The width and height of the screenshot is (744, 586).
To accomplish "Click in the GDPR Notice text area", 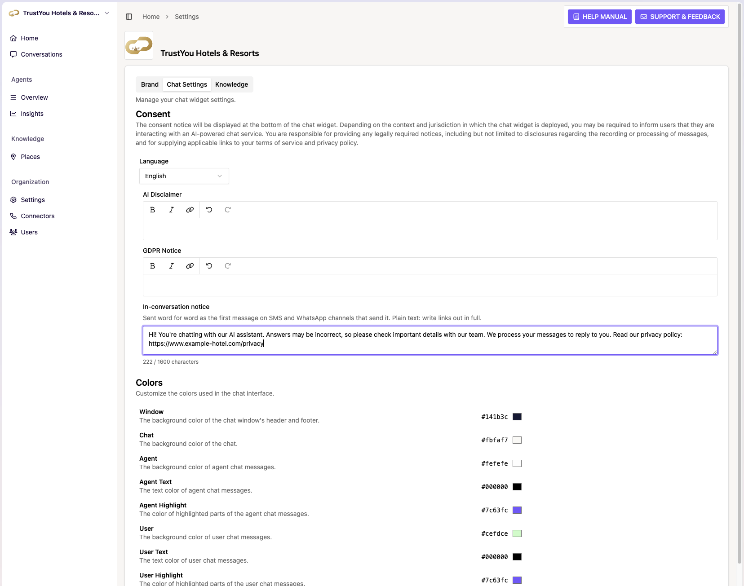I will (430, 285).
